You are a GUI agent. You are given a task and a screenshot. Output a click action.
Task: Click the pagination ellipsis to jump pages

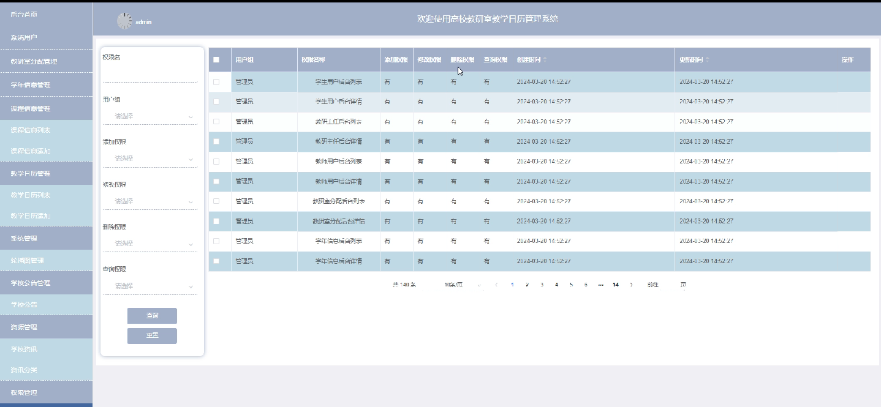click(600, 285)
